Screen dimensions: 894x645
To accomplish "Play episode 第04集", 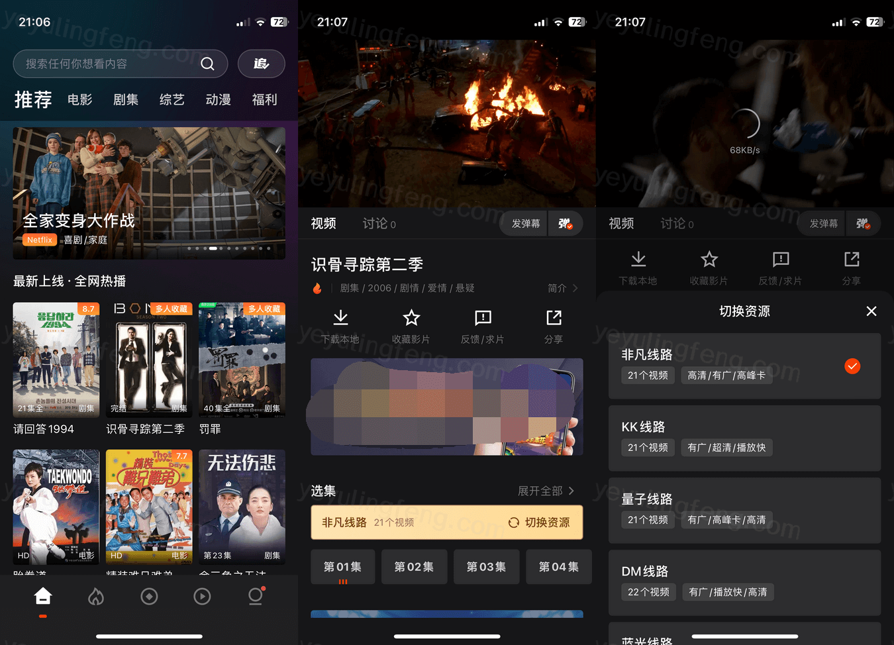I will 559,567.
